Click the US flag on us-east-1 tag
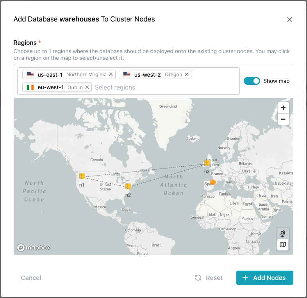This screenshot has height=298, width=307. (x=30, y=74)
